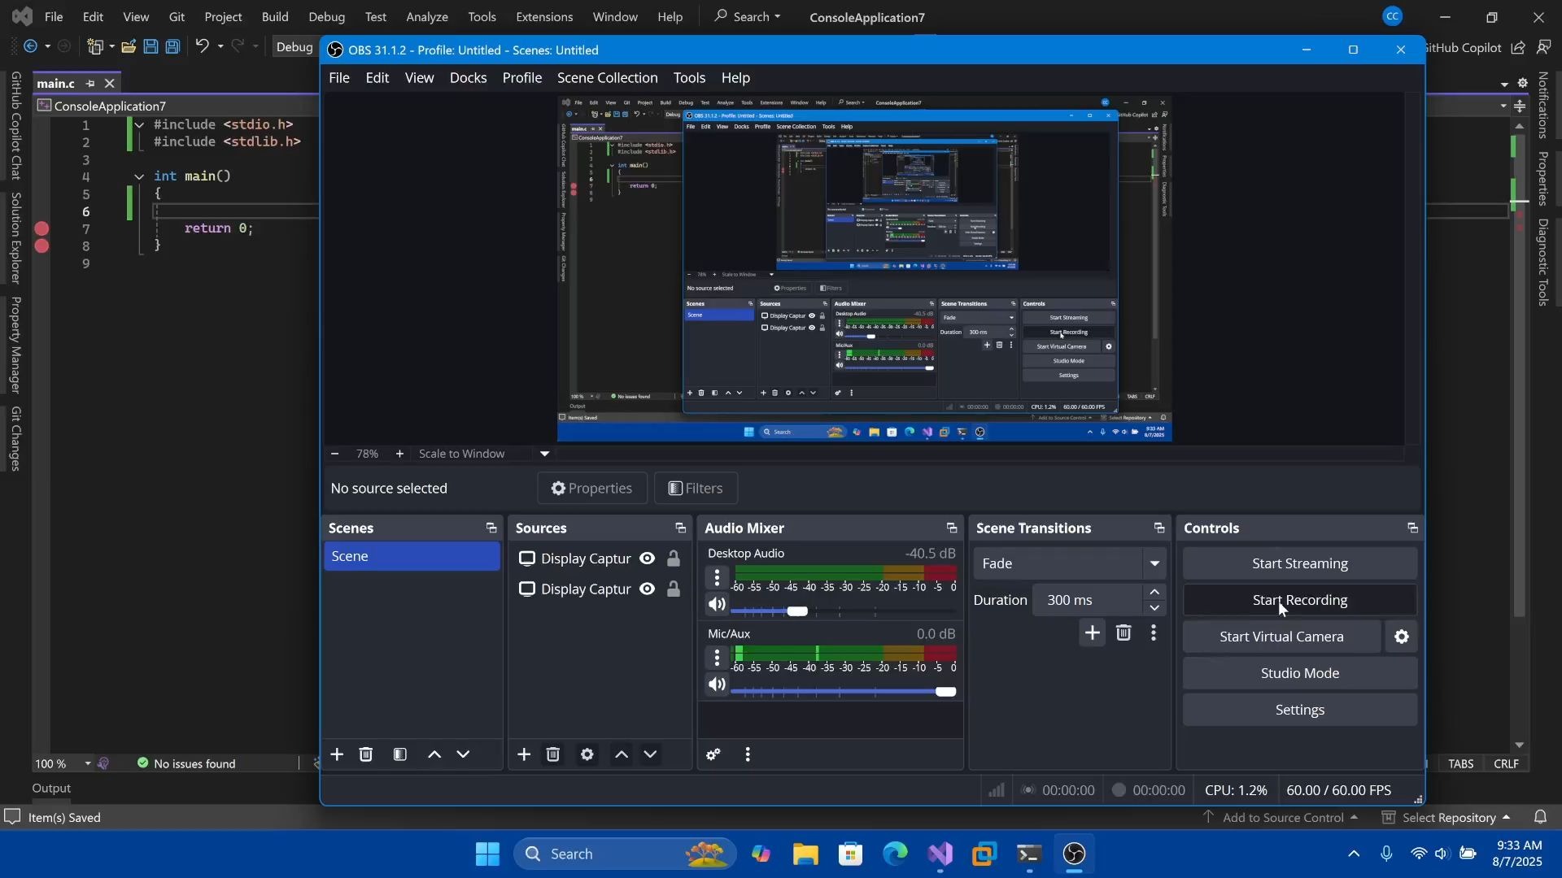
Task: Collapse the int main() code block
Action: tap(139, 176)
